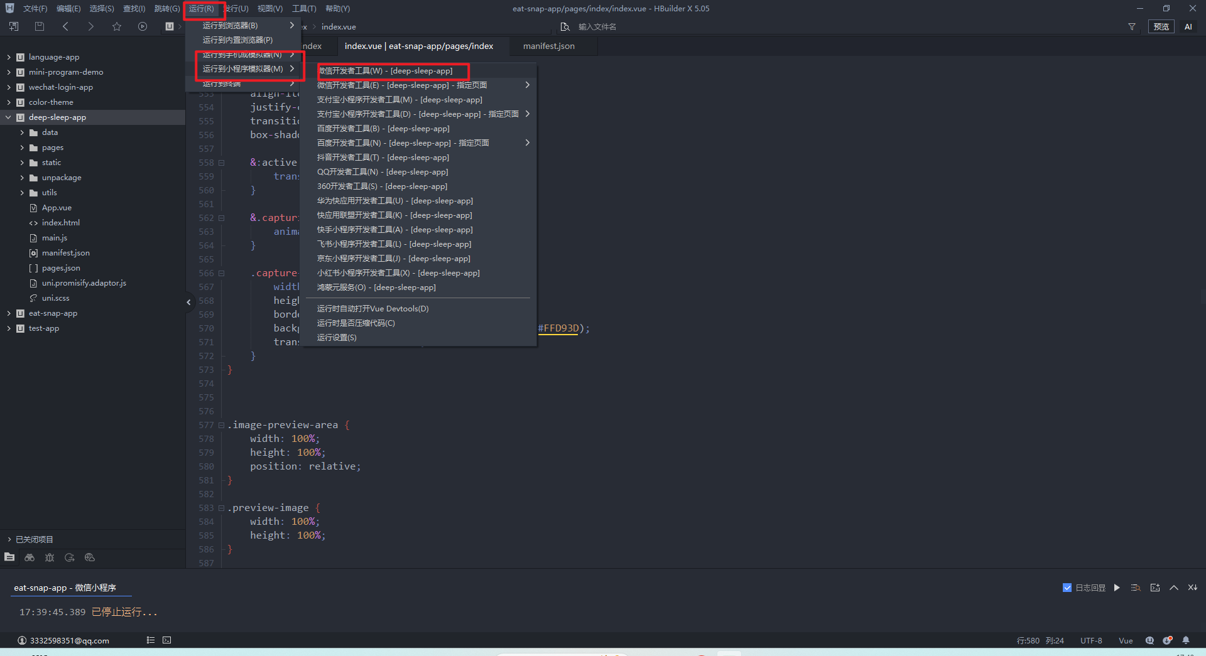Expand the language-app project
The width and height of the screenshot is (1206, 656).
pos(9,57)
